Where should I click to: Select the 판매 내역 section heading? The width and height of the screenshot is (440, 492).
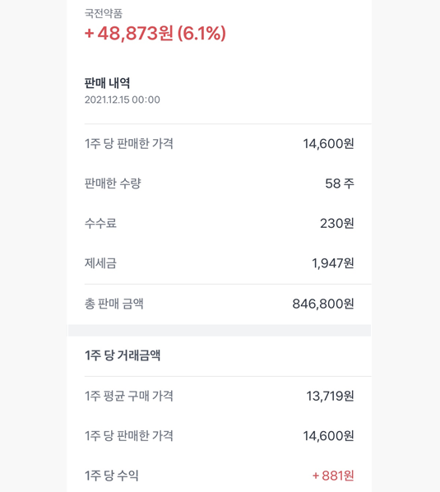[x=107, y=83]
